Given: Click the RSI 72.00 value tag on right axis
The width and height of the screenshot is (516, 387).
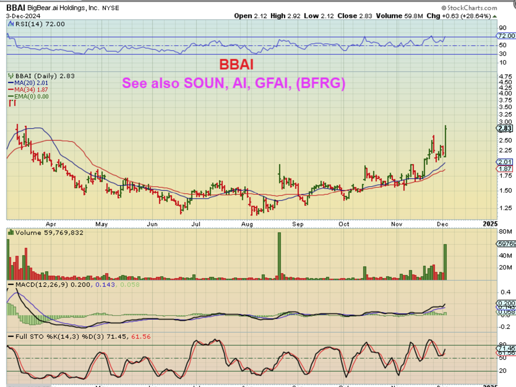Looking at the screenshot, I should (506, 36).
